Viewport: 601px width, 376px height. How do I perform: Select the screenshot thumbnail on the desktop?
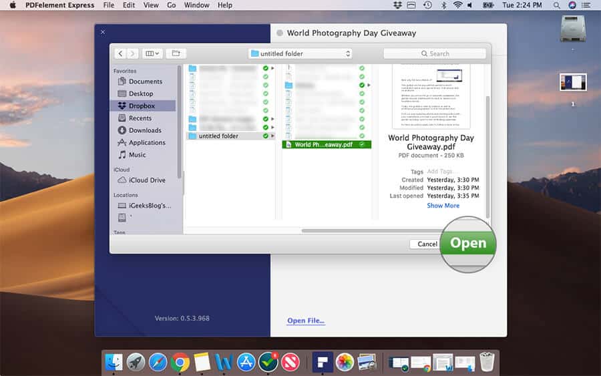573,82
